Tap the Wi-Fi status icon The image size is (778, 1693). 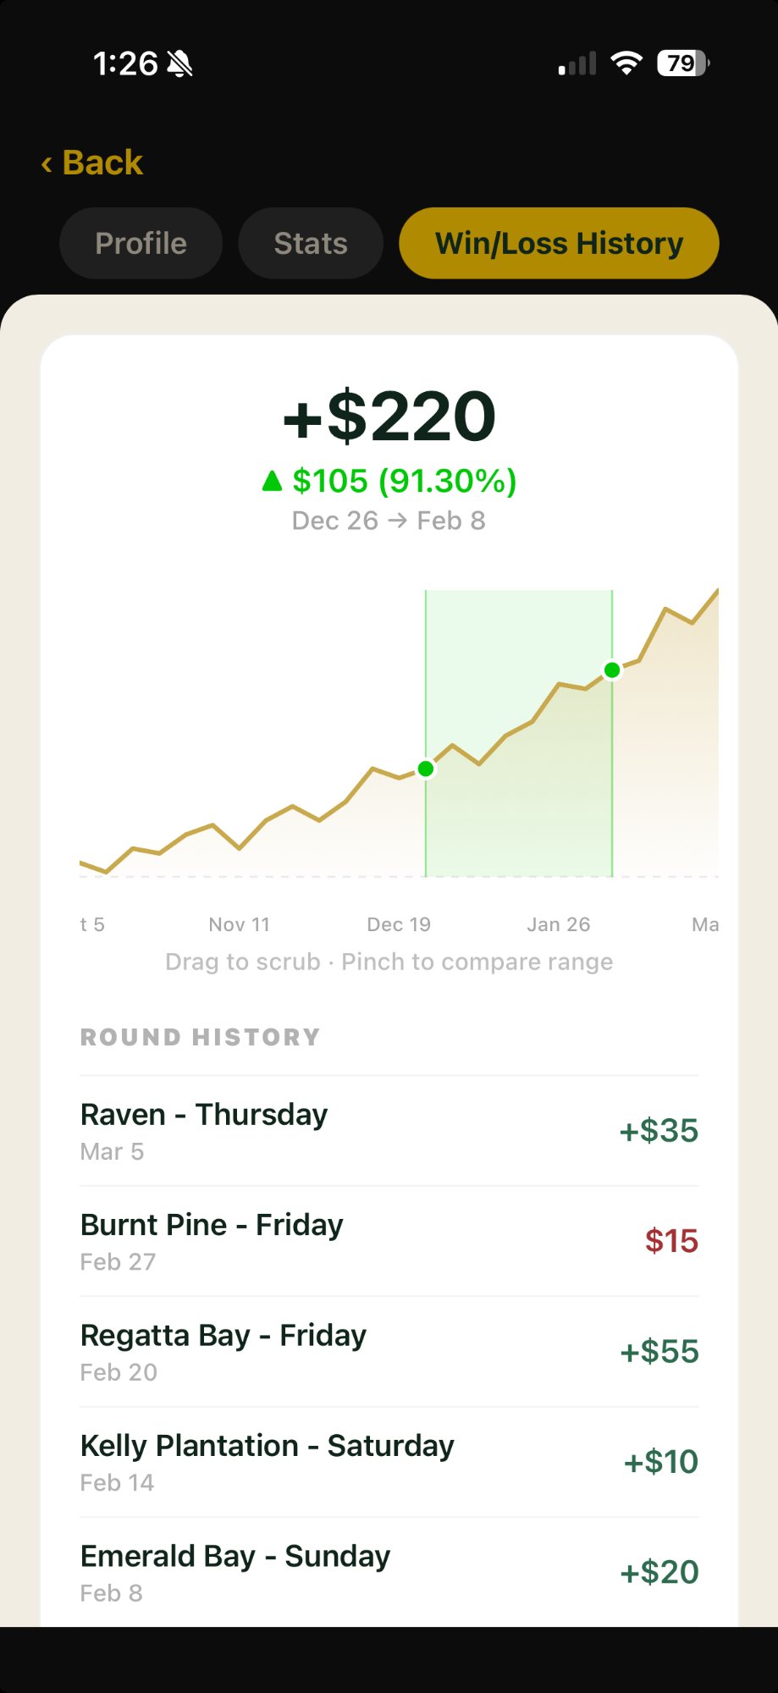pos(626,63)
